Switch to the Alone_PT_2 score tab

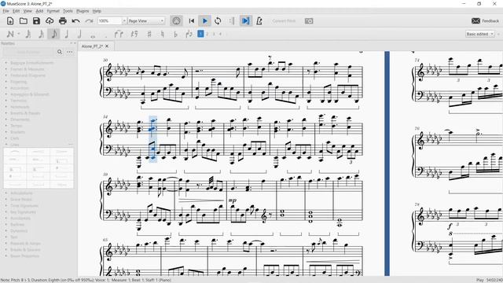92,46
